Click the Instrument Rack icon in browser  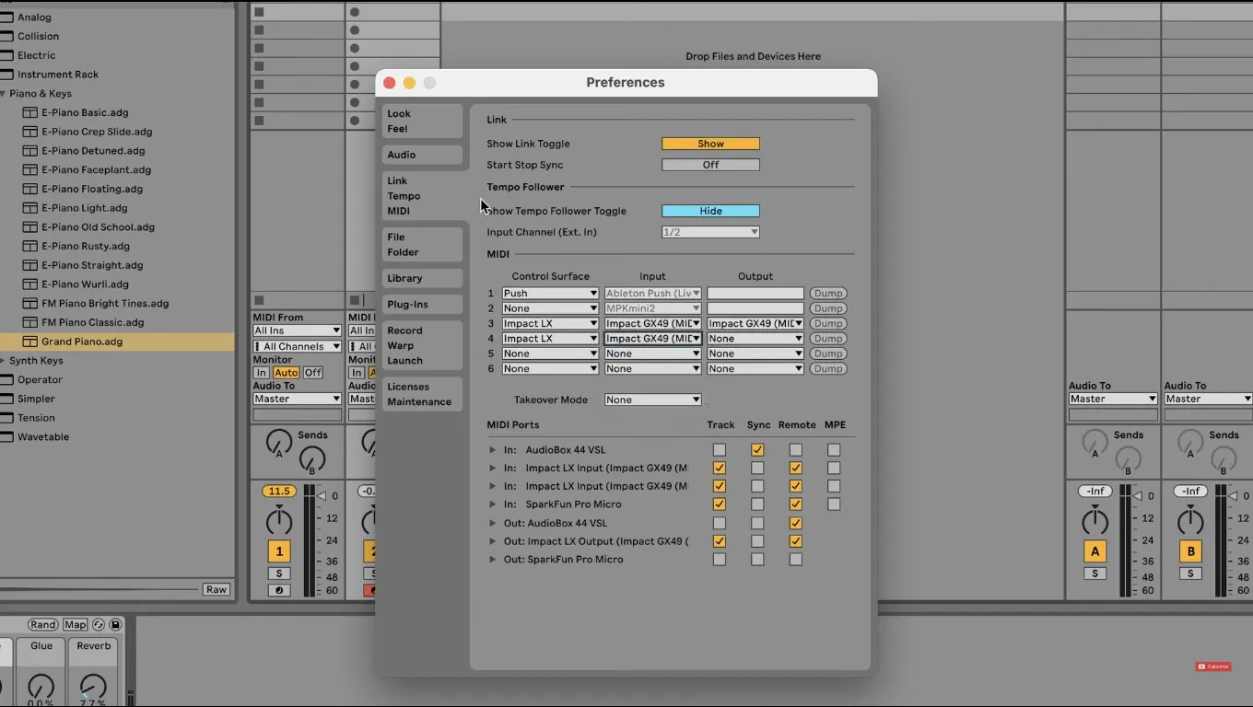point(7,75)
